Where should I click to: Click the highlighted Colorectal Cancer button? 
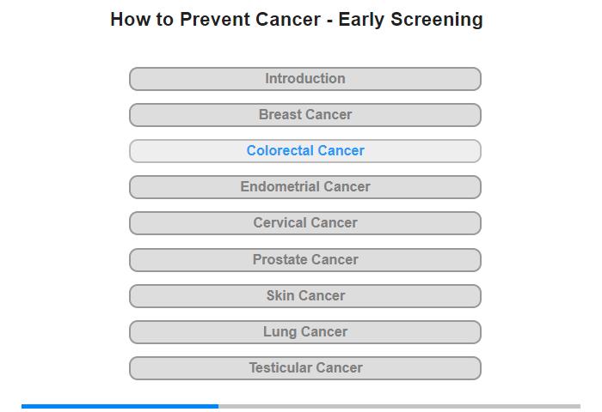pos(304,151)
